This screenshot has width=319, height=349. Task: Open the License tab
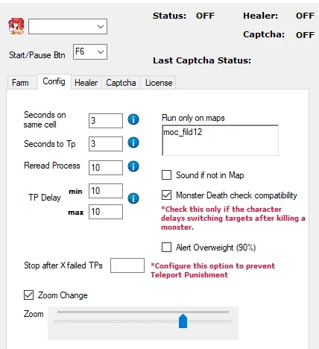click(x=159, y=83)
